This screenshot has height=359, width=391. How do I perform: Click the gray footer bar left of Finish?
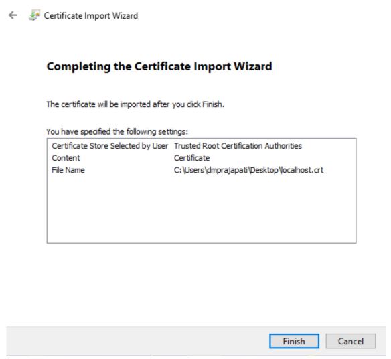pyautogui.click(x=137, y=341)
